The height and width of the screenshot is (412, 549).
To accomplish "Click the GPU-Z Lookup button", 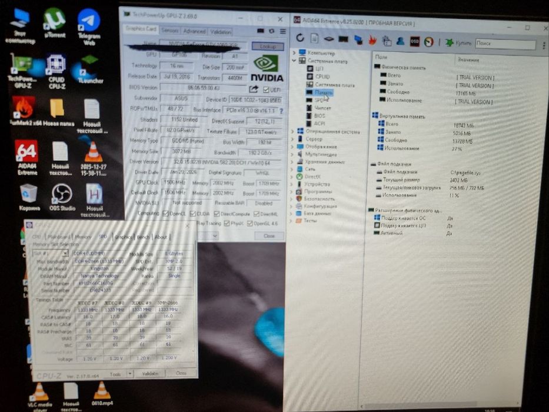I will click(x=268, y=46).
